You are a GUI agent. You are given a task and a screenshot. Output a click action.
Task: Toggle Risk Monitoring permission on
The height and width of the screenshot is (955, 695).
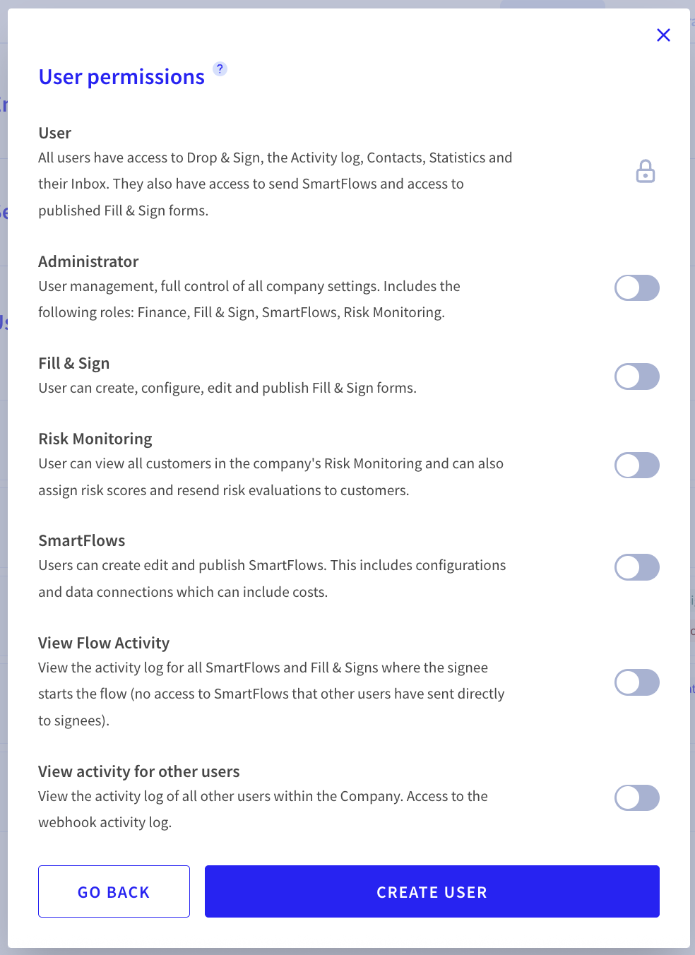coord(637,465)
